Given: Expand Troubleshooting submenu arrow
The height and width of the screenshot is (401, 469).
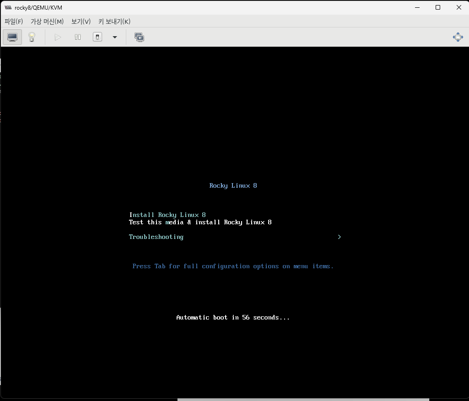Looking at the screenshot, I should point(339,237).
